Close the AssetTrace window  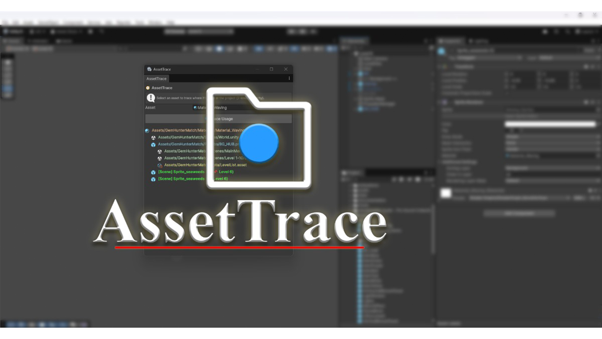pos(286,69)
